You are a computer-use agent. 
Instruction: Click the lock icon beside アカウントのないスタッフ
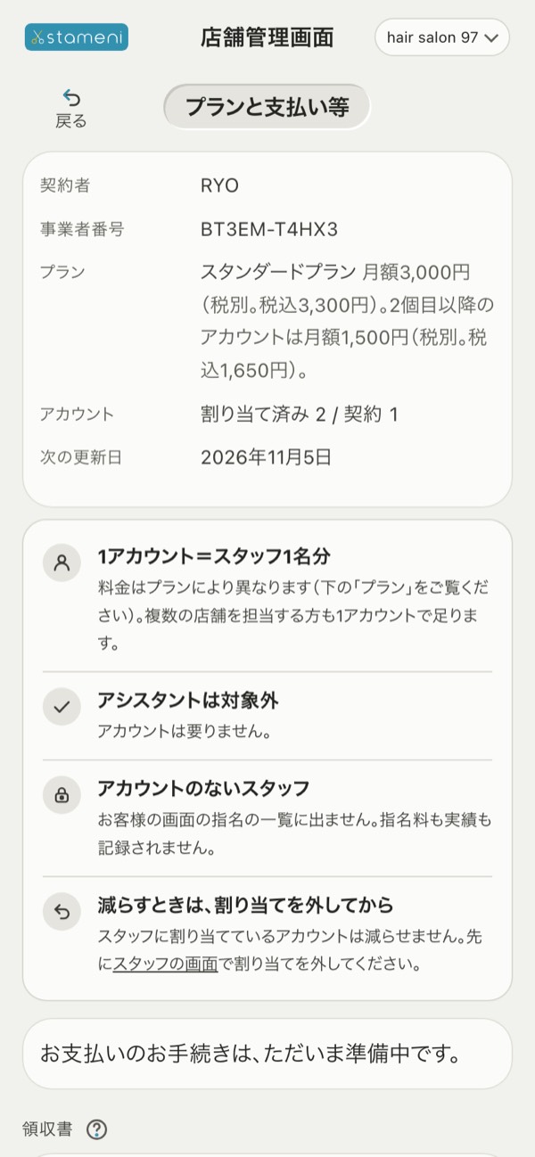pyautogui.click(x=62, y=795)
